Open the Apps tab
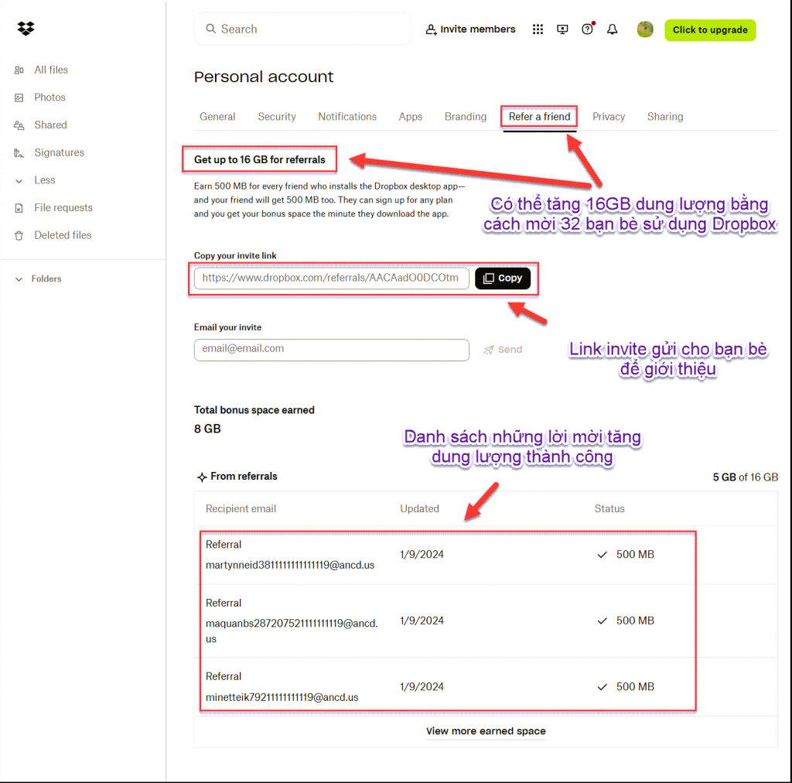The width and height of the screenshot is (792, 783). [410, 117]
